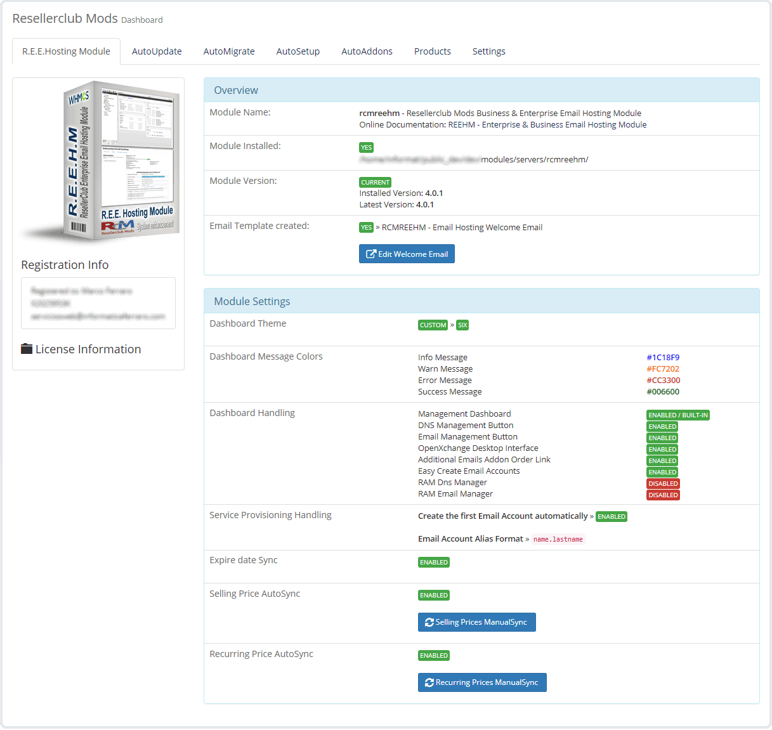Click the Warn Message color #FC7202

(663, 369)
